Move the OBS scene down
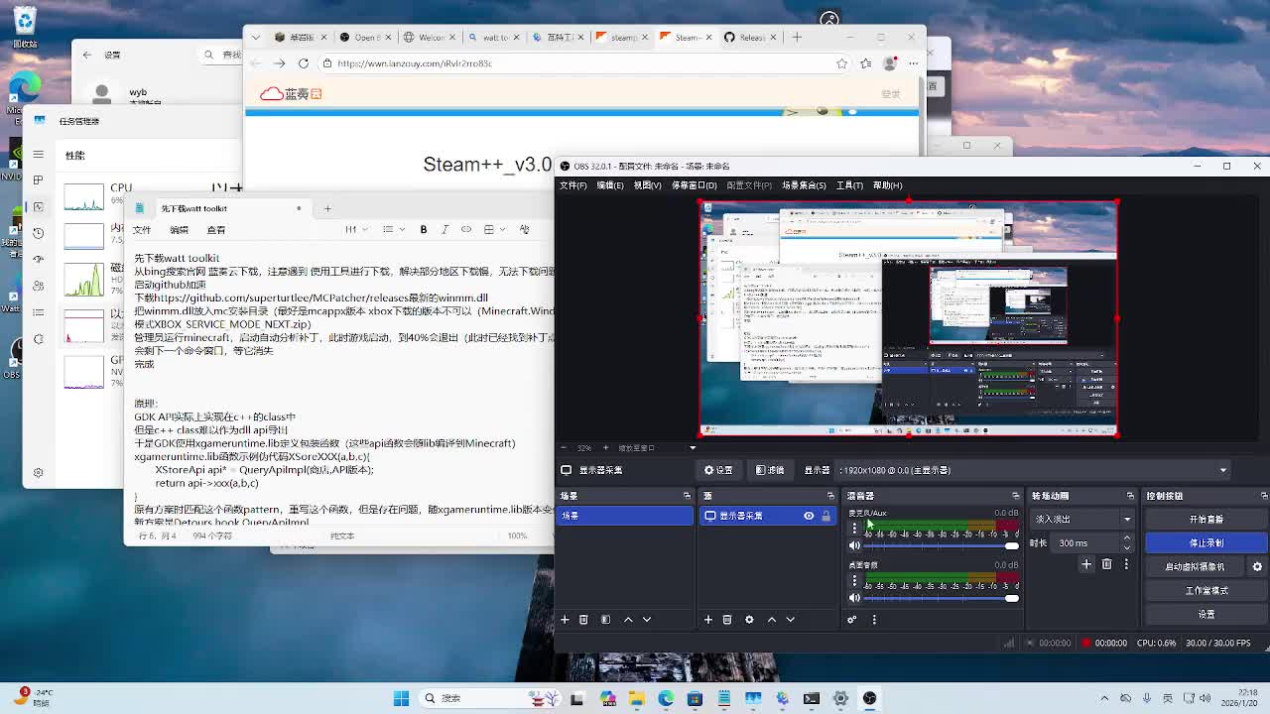Screen dimensions: 1270x714 pos(647,620)
